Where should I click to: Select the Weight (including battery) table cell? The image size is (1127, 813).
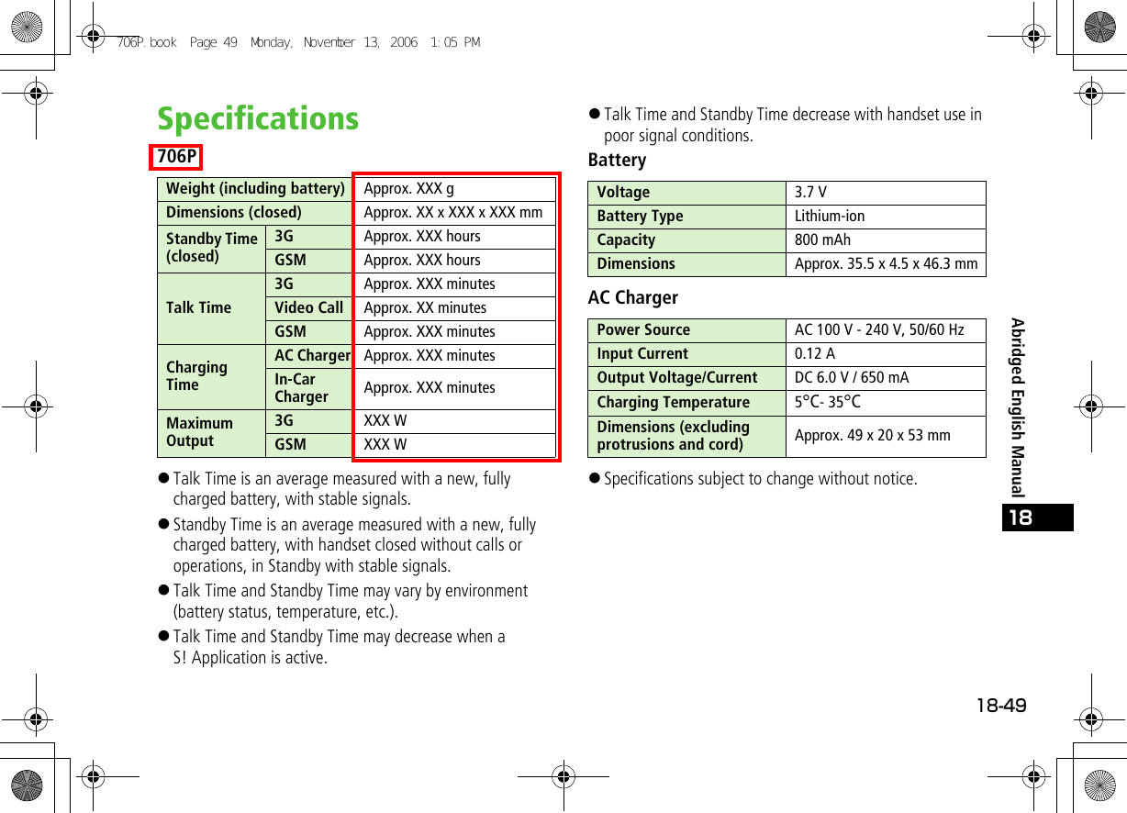point(253,188)
